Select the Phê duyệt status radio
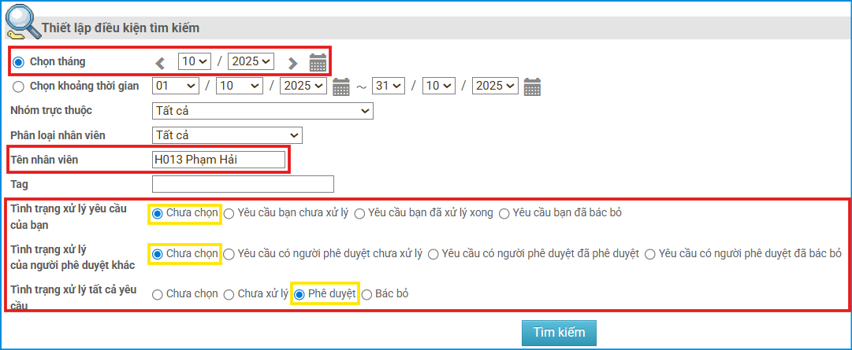 click(300, 294)
